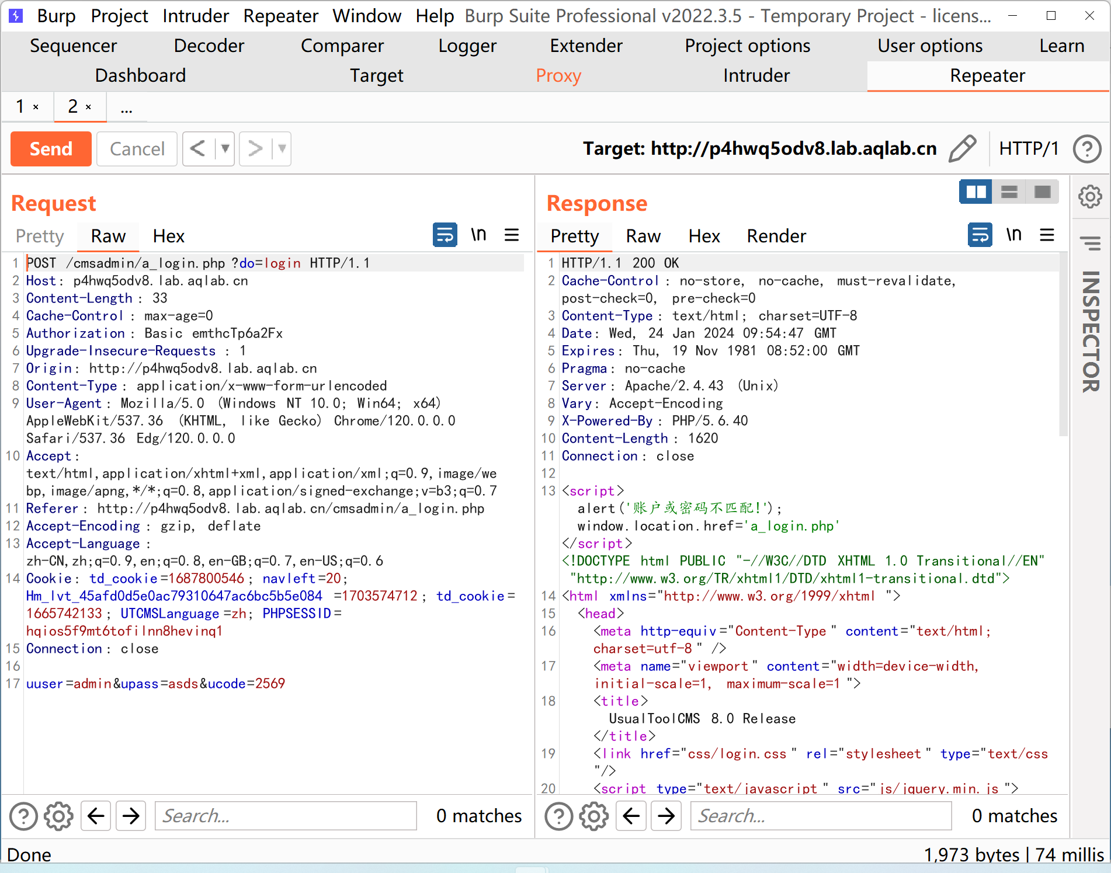1111x873 pixels.
Task: Open response search settings gear
Action: [x=594, y=816]
